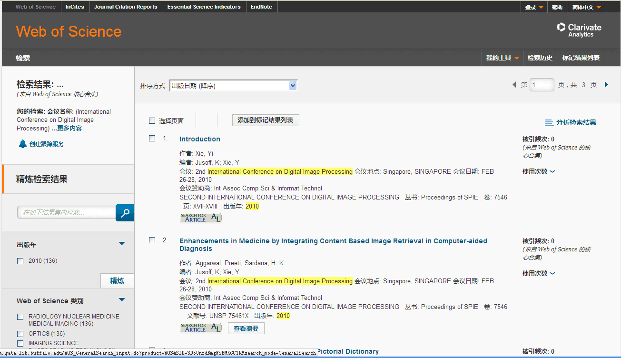Open 检索历史 search history
621x358 pixels.
[540, 58]
